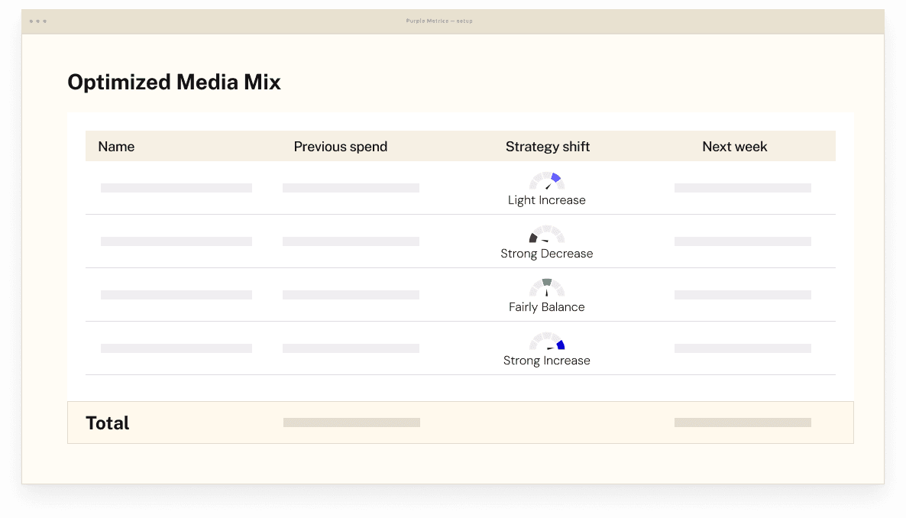Click the Fairly Balance gauge icon
The height and width of the screenshot is (518, 906).
(x=547, y=288)
